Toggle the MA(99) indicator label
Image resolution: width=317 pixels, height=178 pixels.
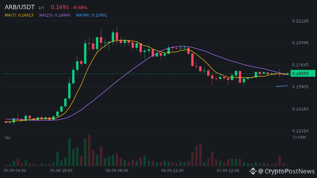click(92, 15)
